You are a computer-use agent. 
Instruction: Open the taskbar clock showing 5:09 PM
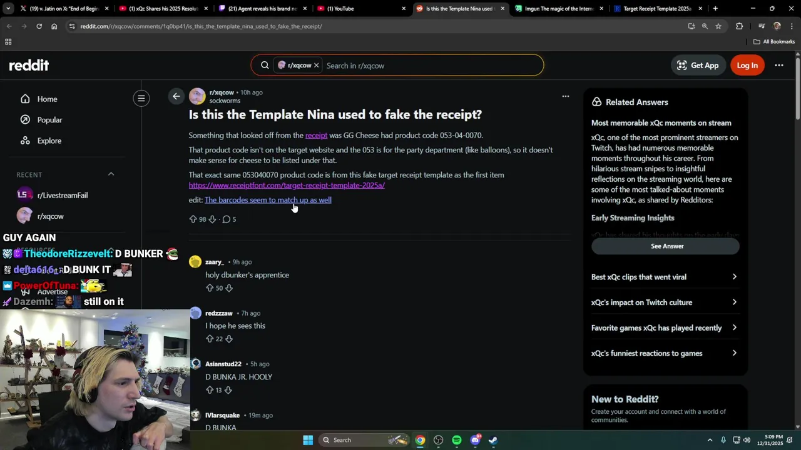(774, 440)
